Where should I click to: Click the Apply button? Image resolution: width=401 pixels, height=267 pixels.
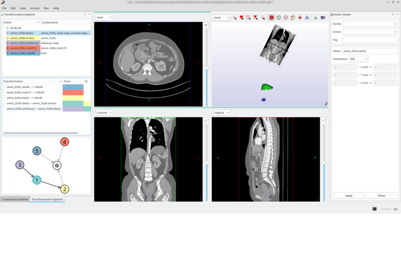(x=349, y=196)
